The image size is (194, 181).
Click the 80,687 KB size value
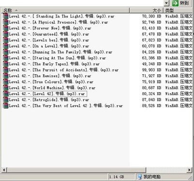(151, 88)
